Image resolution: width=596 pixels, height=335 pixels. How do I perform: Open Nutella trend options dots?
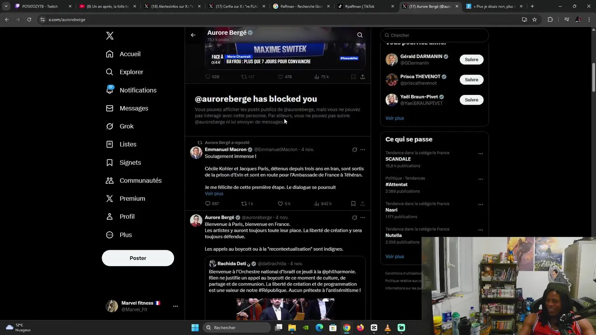[481, 230]
